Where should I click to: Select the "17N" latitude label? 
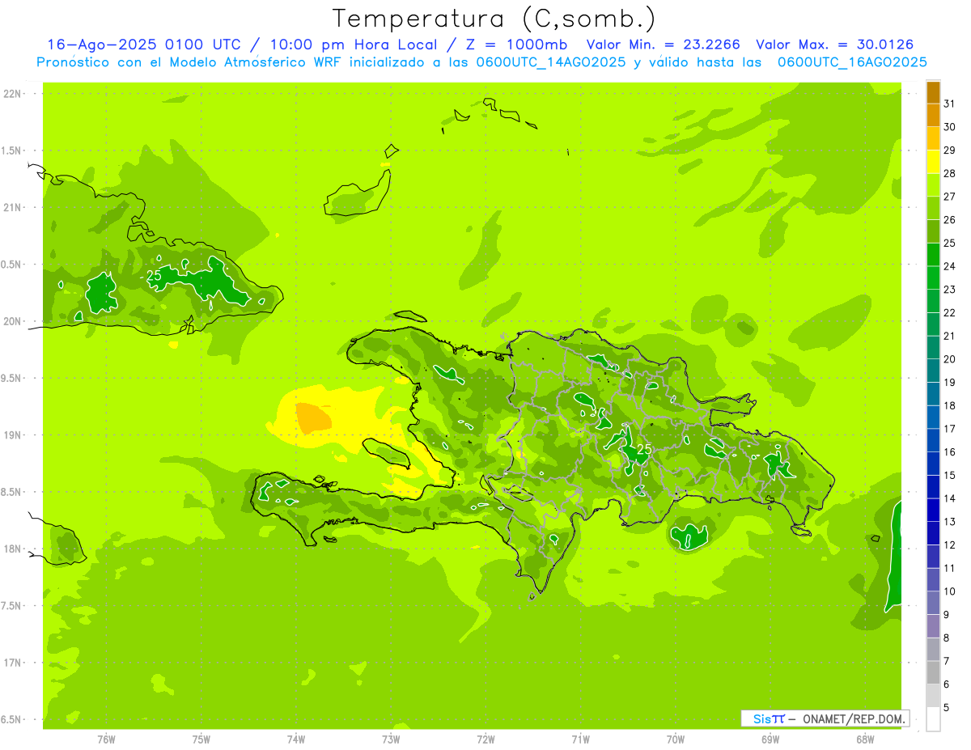(13, 663)
